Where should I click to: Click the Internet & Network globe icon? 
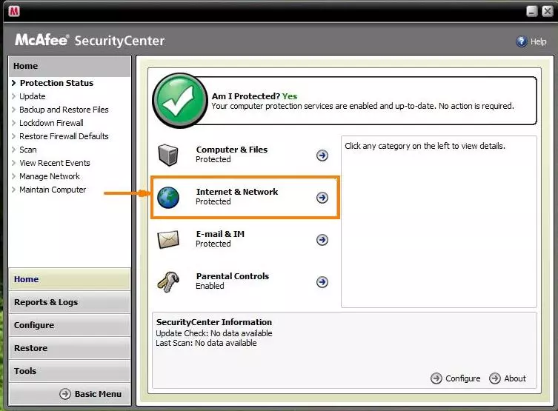(168, 197)
